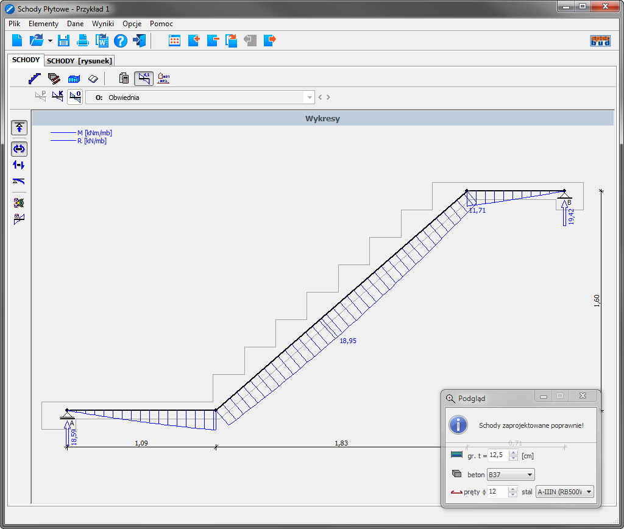
Task: Click the next arrow beside Obwiednia dropdown
Action: pyautogui.click(x=328, y=98)
